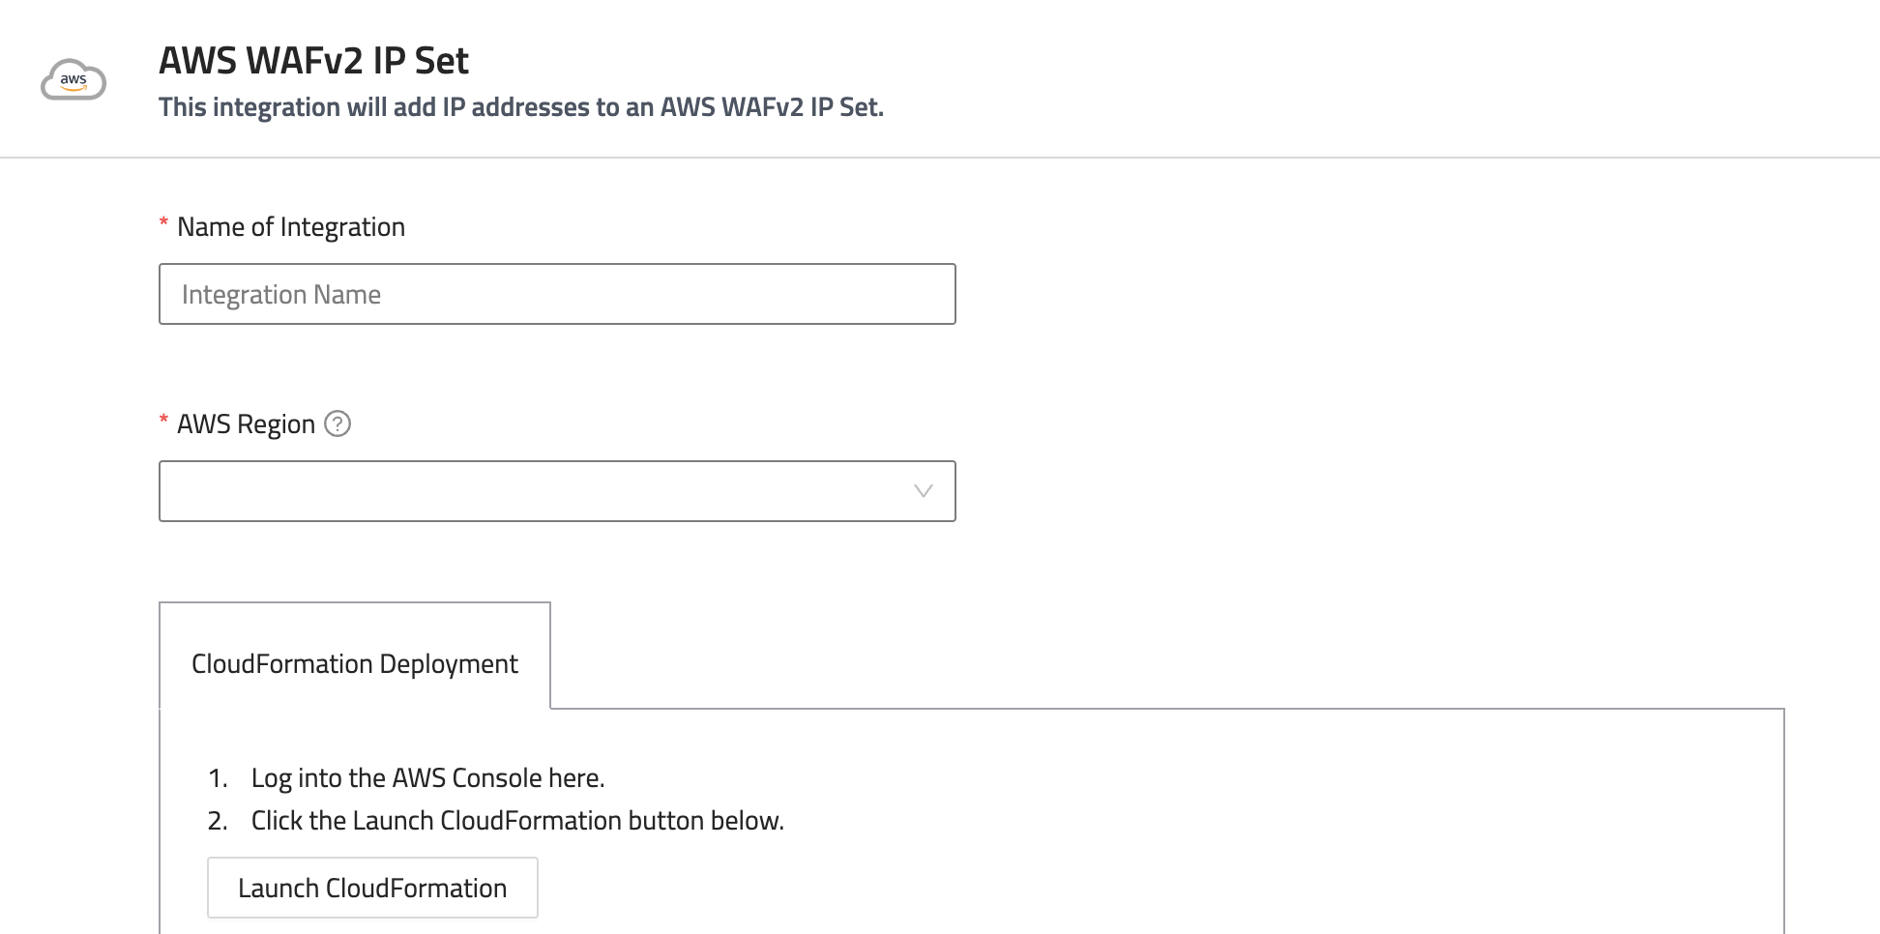Click the red asterisk beside Name of Integration
Viewport: 1880px width, 934px height.
point(163,224)
